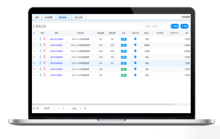The image size is (220, 139).
Task: Click the 555 application amount in row 1
Action: click(101, 39)
